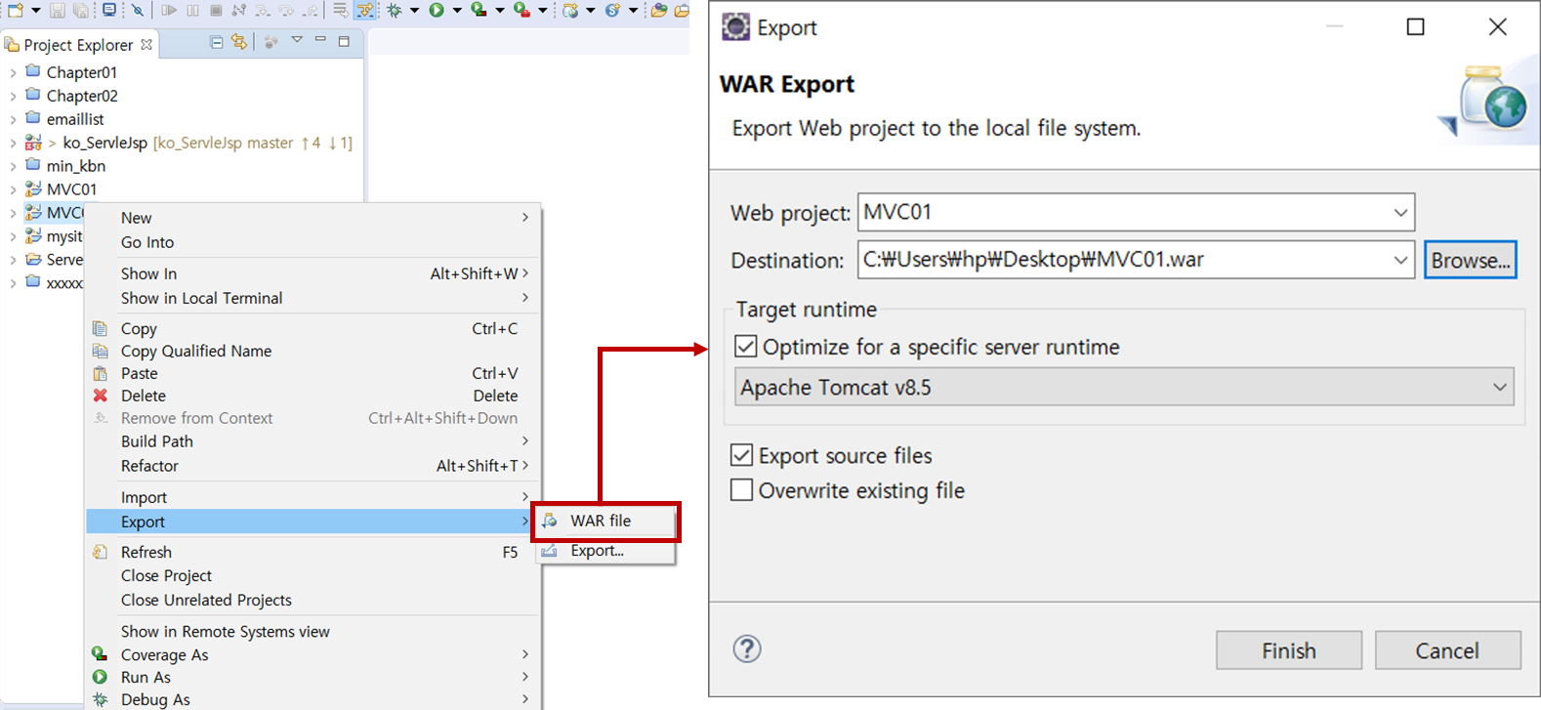Screen dimensions: 1541x710
Task: Expand the Chapter01 project node
Action: coord(13,72)
